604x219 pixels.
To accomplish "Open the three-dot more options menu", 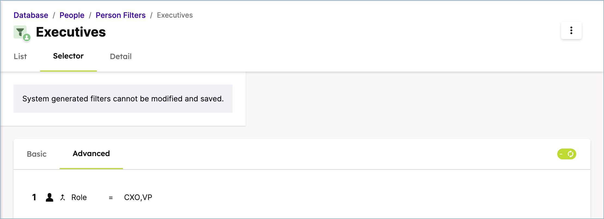I will (x=571, y=30).
